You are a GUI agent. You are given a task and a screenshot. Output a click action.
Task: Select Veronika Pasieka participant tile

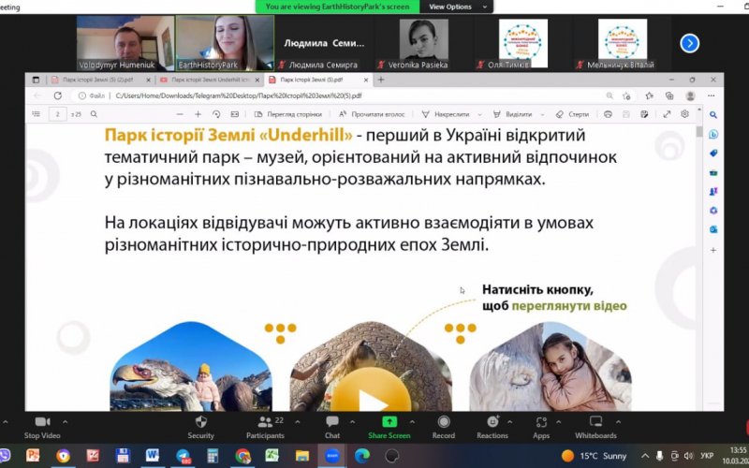pyautogui.click(x=423, y=43)
